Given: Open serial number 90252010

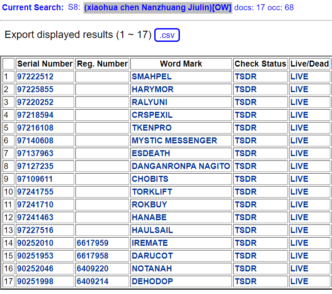Looking at the screenshot, I should click(x=35, y=243).
